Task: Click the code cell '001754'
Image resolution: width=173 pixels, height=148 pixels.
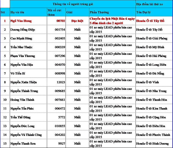Action: coord(56,29)
